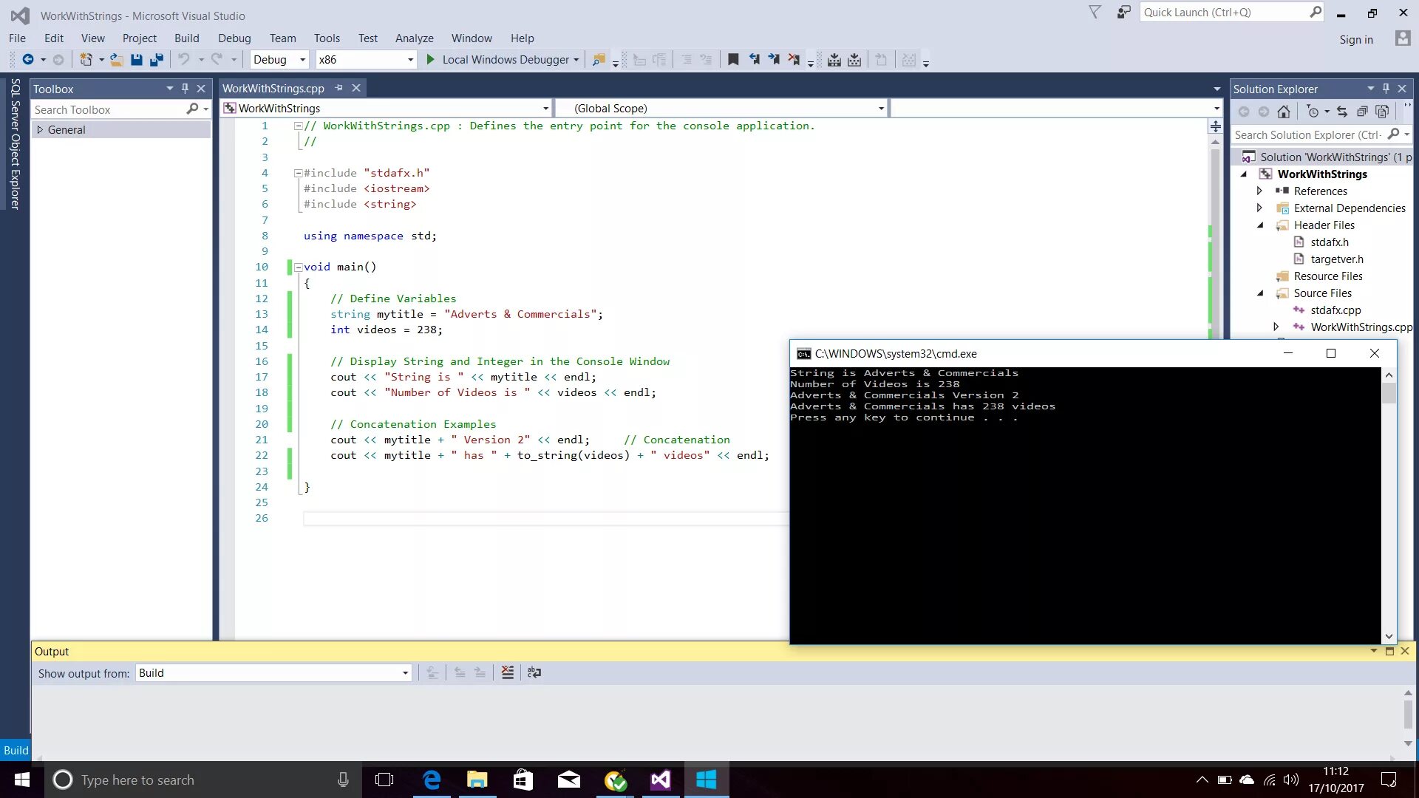Open Visual Studio from the Windows taskbar
The image size is (1419, 798).
click(x=660, y=780)
